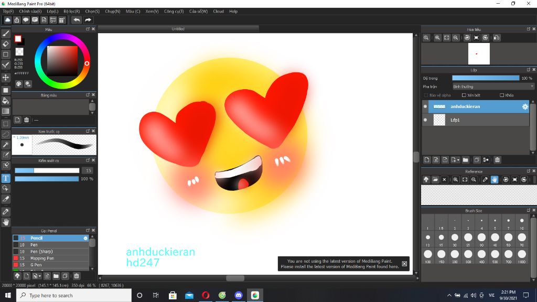Switch to the Untitled canvas tab
Viewport: 537px width, 302px height.
coord(178,29)
